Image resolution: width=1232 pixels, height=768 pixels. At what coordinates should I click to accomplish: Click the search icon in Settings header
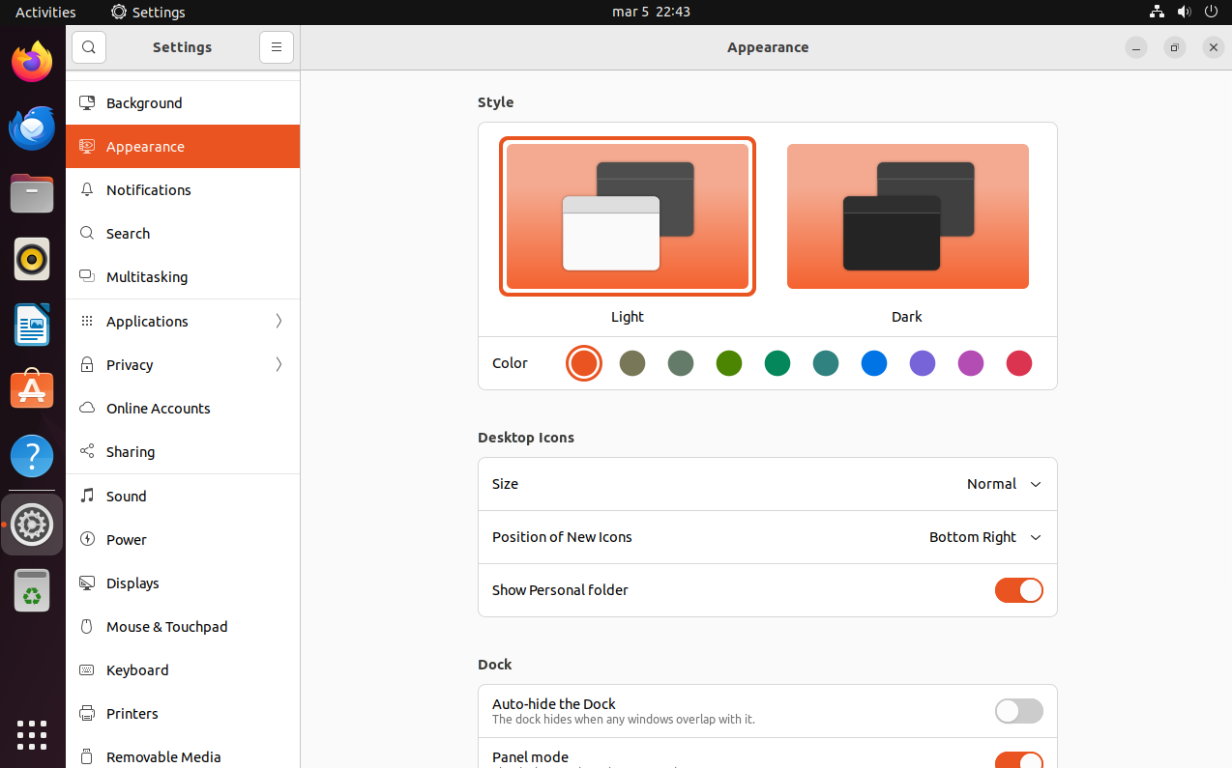click(89, 47)
